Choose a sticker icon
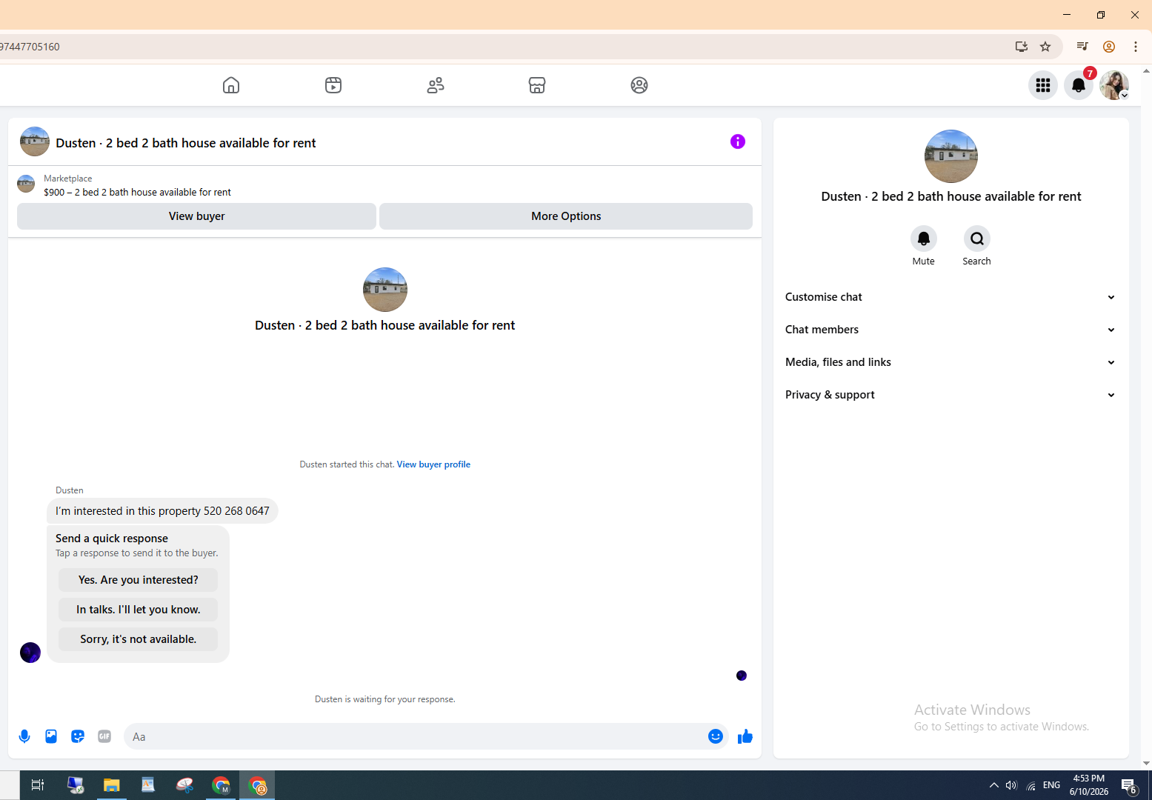The width and height of the screenshot is (1152, 800). 78,736
